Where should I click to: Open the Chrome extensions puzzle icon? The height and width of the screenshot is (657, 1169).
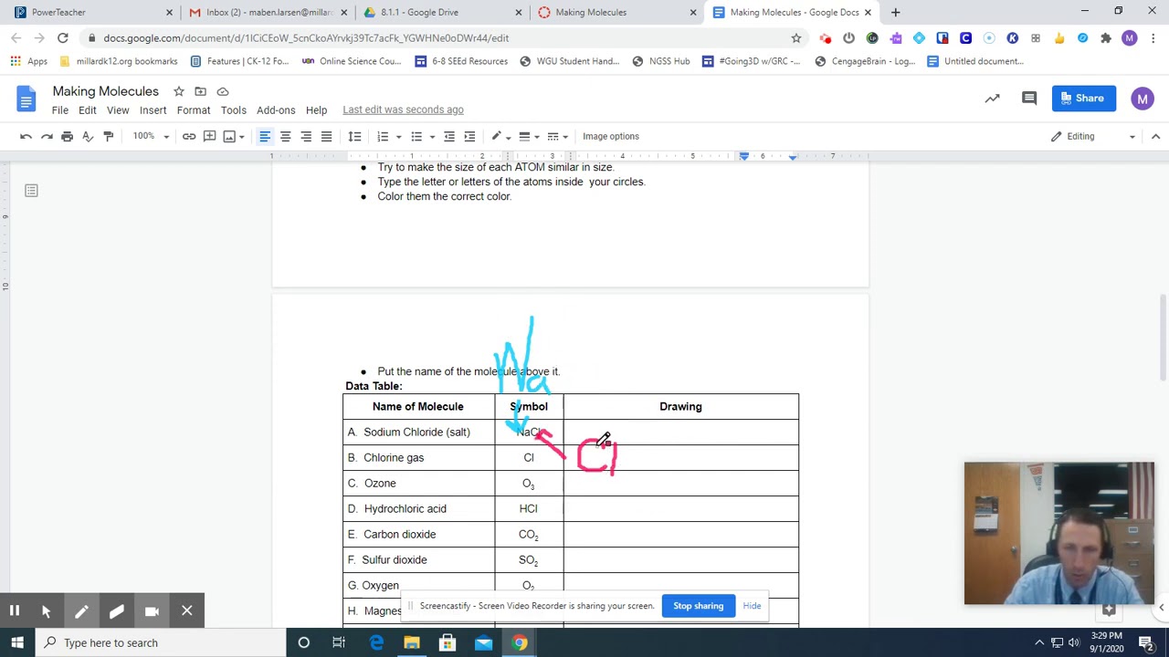pos(1106,38)
